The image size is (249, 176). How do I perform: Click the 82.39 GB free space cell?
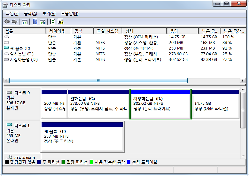[x=209, y=59]
